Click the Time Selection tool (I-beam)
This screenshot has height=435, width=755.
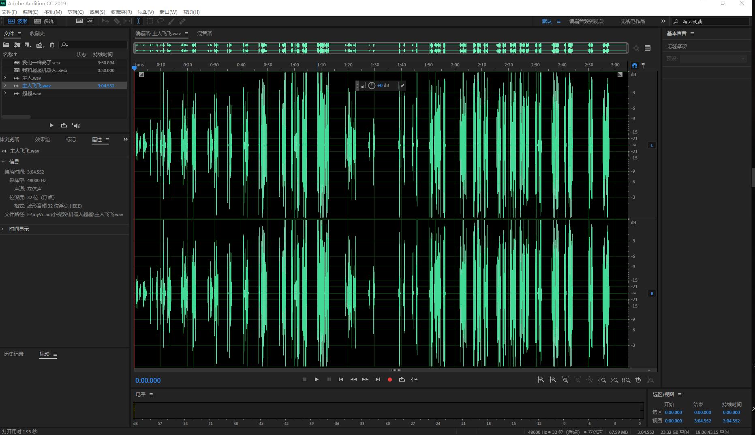138,21
